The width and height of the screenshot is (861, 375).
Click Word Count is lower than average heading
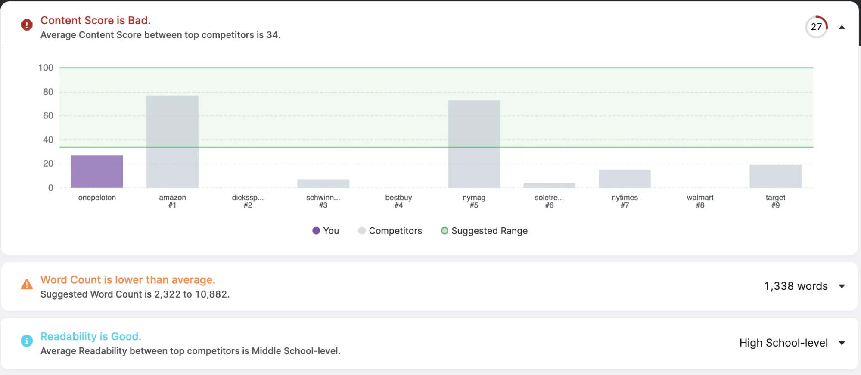(x=128, y=280)
